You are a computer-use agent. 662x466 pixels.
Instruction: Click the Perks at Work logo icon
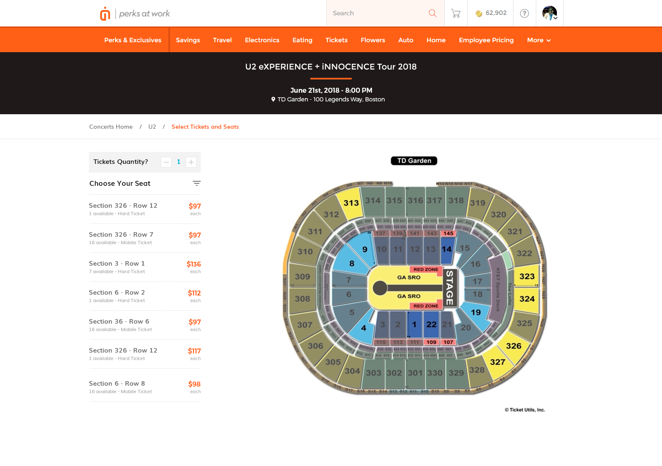[x=105, y=14]
